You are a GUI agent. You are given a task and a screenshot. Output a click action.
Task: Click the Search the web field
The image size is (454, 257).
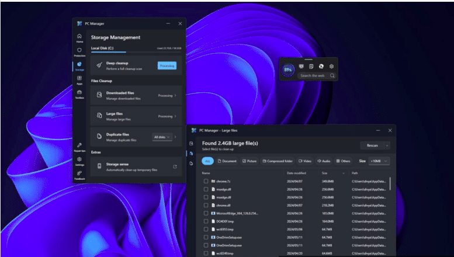click(x=313, y=76)
